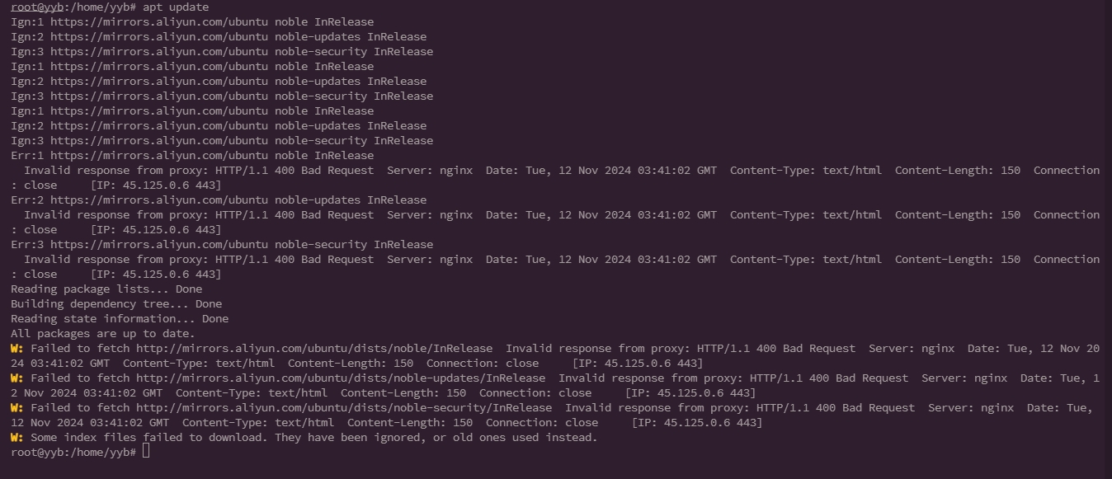Click the terminal cursor at the bottom prompt
Image resolution: width=1112 pixels, height=479 pixels.
[146, 452]
